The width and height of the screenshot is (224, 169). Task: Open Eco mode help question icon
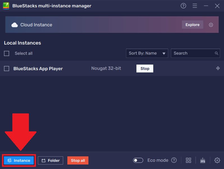(x=174, y=160)
